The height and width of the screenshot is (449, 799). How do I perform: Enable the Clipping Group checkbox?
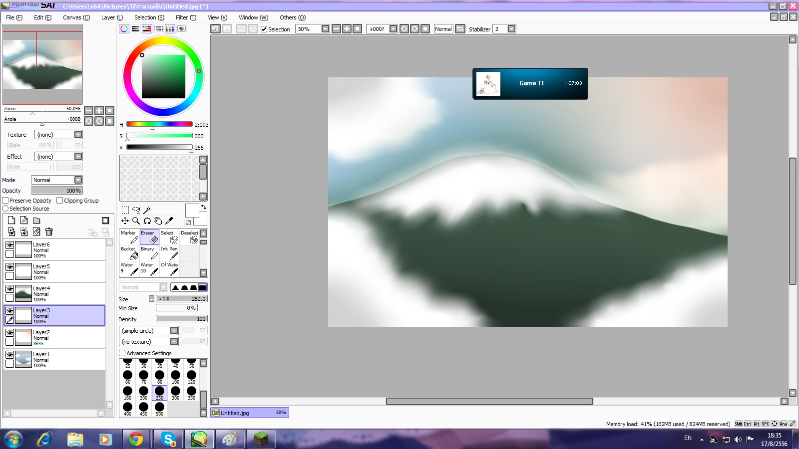coord(60,201)
